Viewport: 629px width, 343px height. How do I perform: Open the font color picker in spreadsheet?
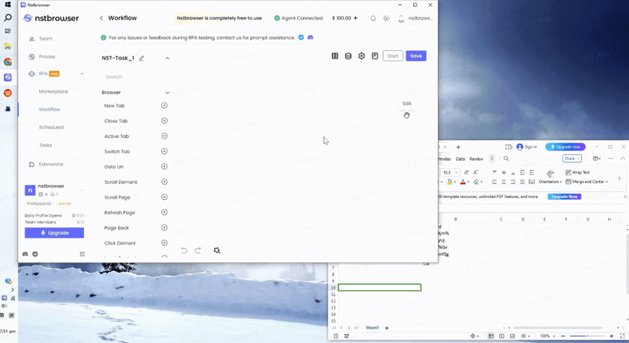tap(464, 181)
